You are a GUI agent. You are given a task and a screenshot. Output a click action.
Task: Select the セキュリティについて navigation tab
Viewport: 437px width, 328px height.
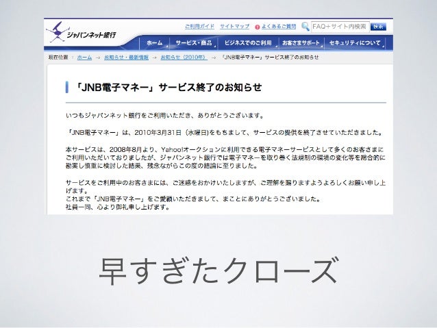point(355,43)
